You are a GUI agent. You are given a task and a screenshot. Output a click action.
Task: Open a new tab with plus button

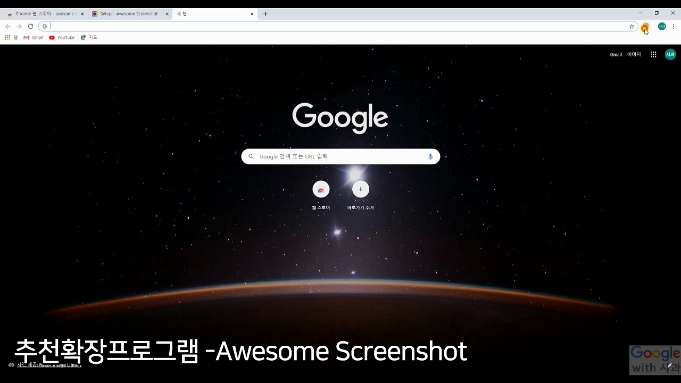(265, 14)
